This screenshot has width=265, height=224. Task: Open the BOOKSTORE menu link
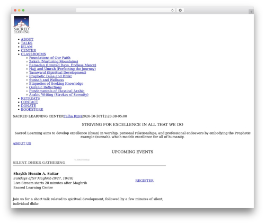coord(32,110)
